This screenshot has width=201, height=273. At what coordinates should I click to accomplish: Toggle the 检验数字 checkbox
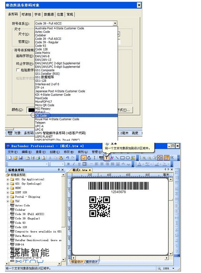18,70
